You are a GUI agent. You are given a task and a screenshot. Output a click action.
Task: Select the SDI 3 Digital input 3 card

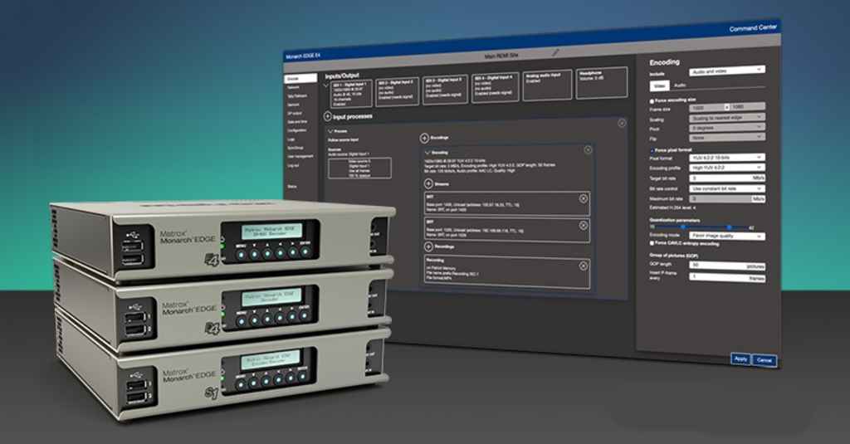click(445, 89)
